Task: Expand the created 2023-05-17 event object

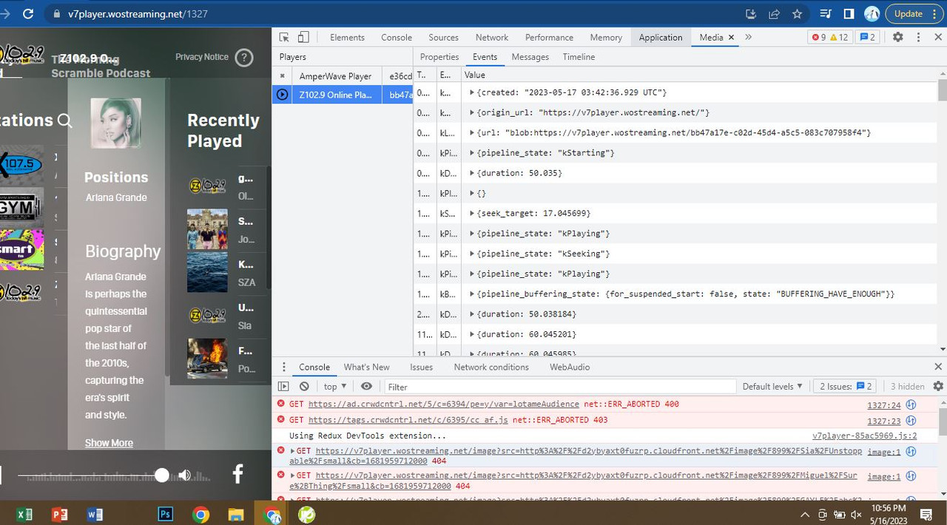Action: pos(472,92)
